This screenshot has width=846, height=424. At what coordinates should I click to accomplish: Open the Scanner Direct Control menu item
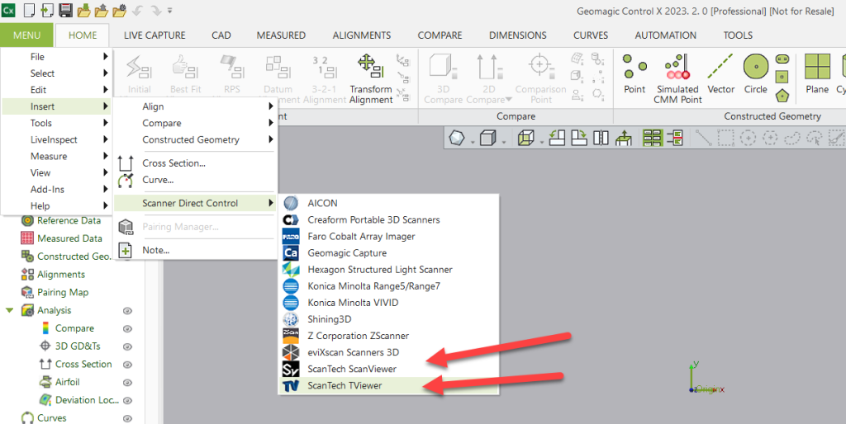pyautogui.click(x=195, y=203)
